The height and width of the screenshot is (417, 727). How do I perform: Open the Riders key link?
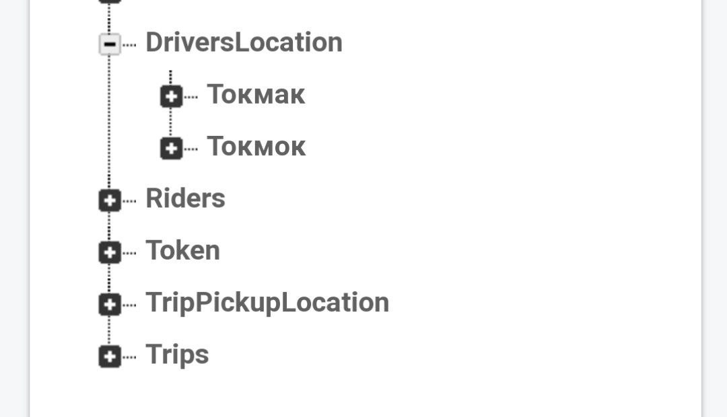click(x=185, y=198)
